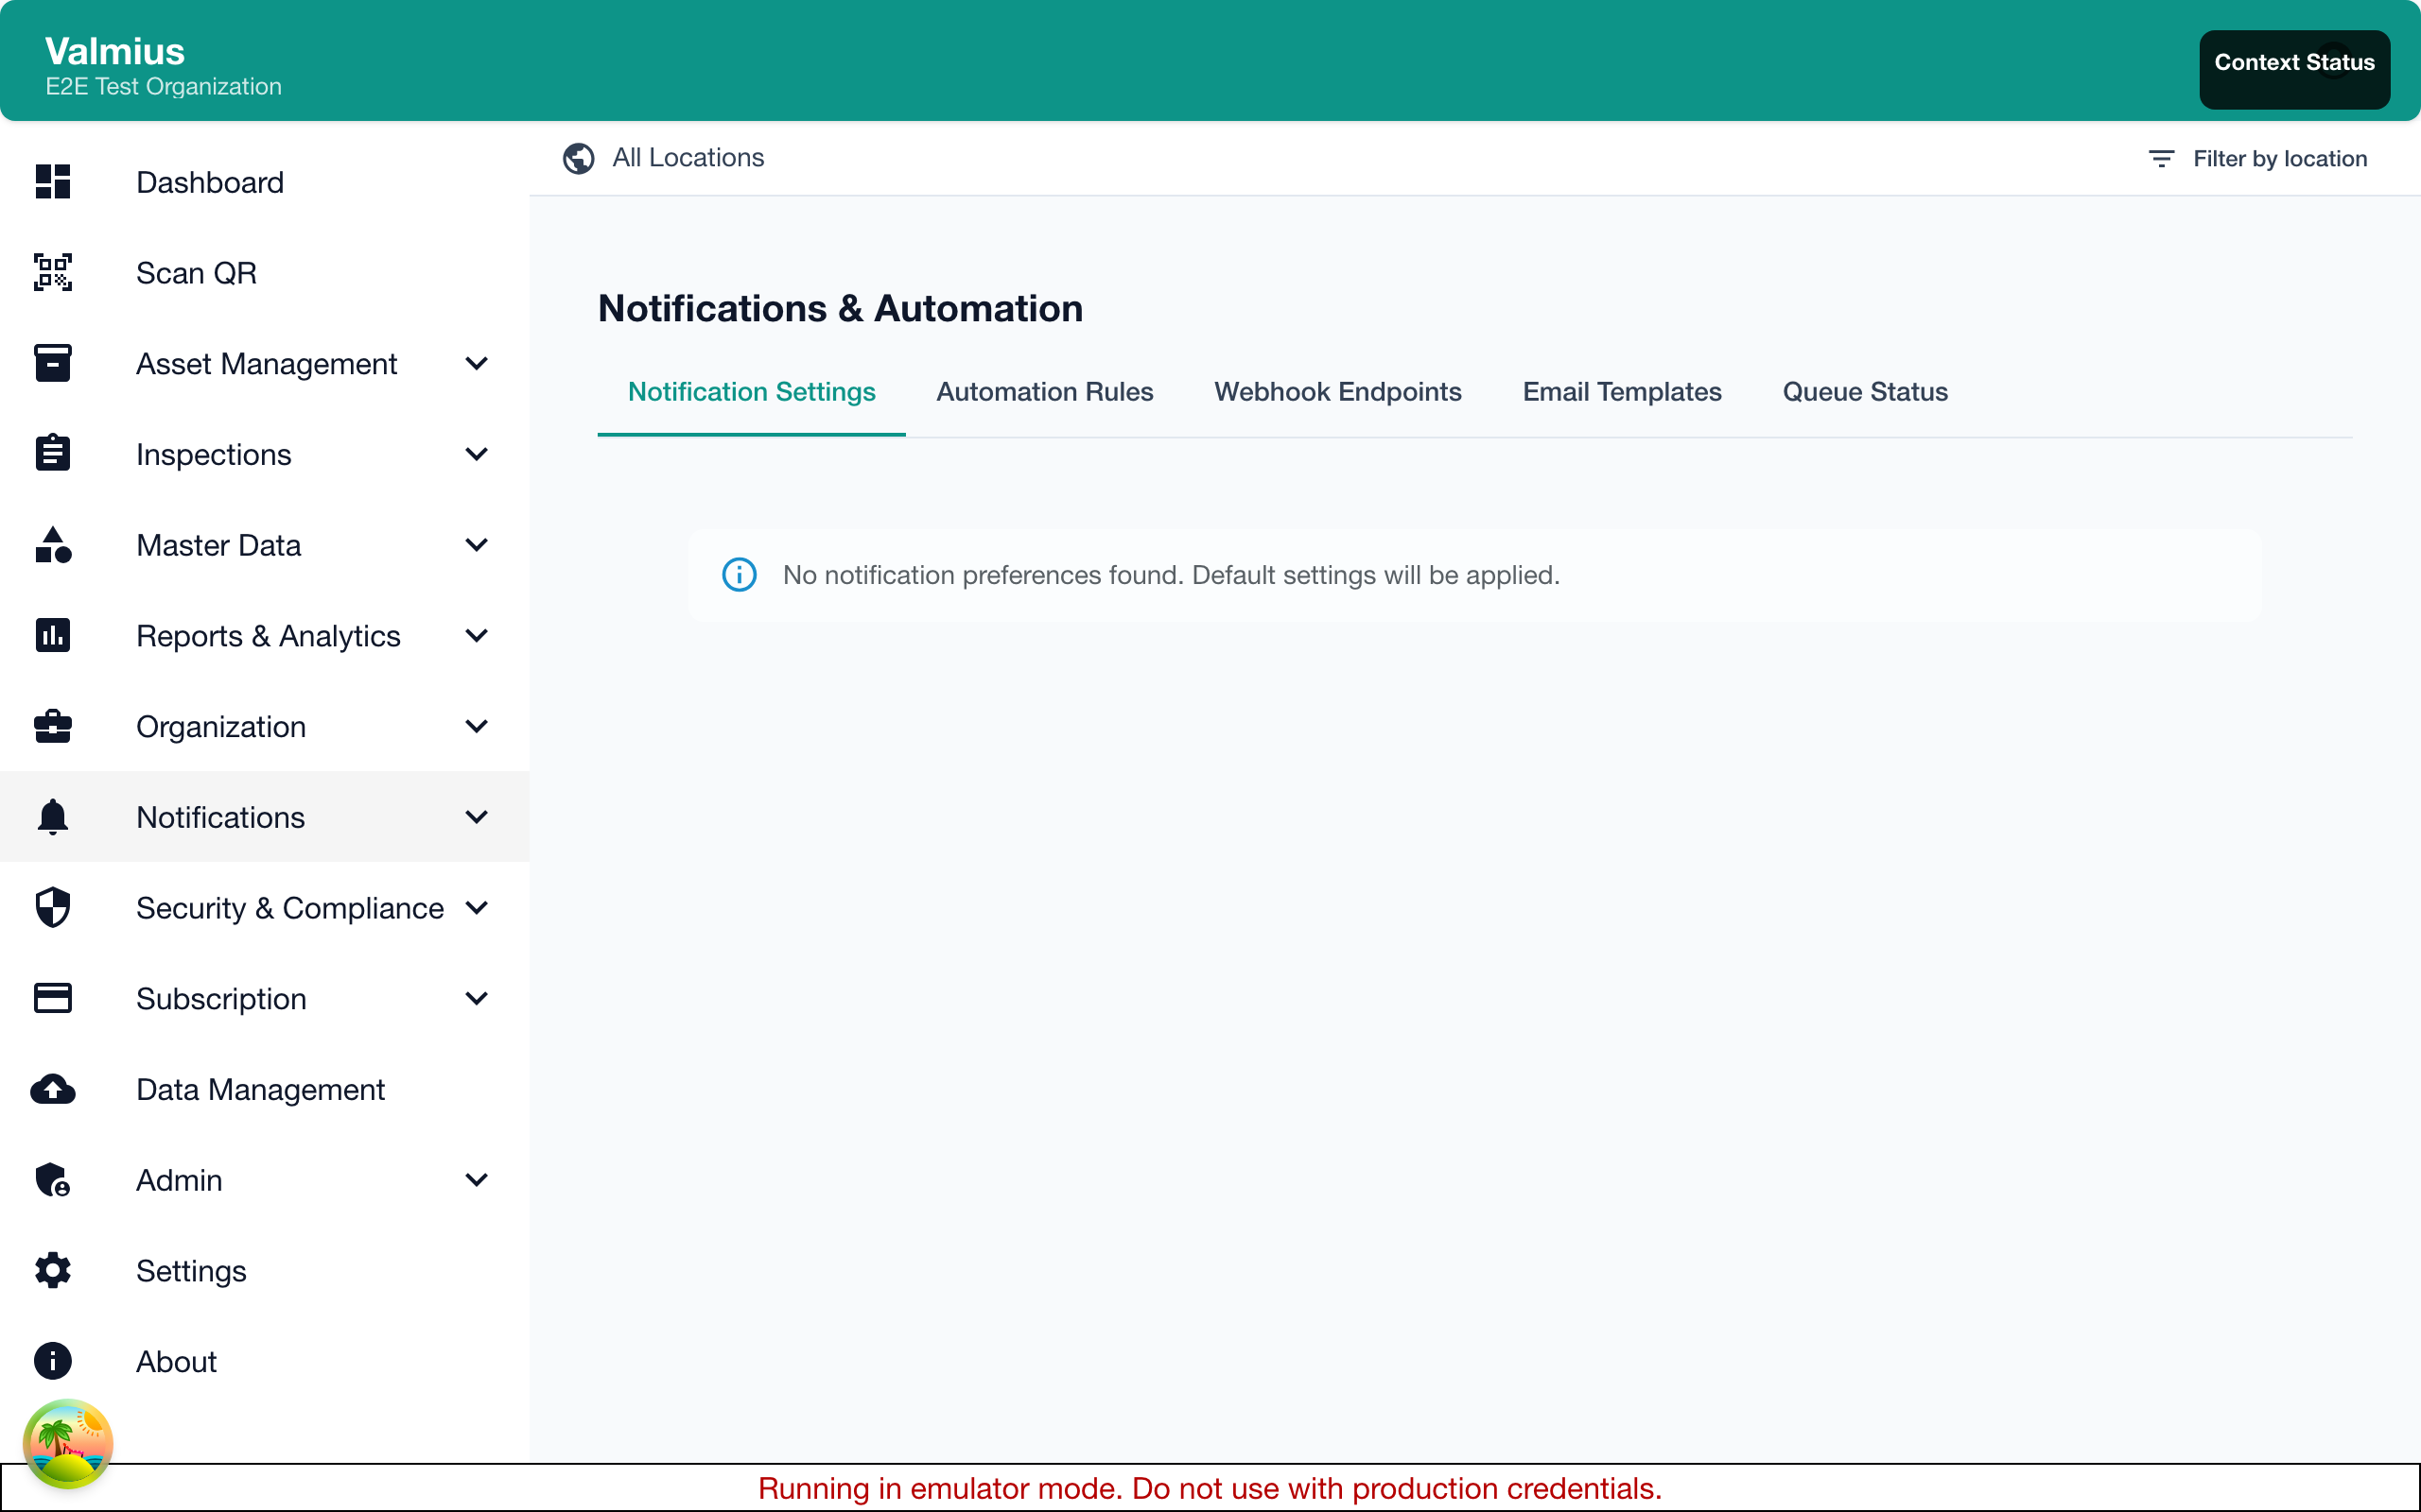The width and height of the screenshot is (2421, 1512).
Task: Expand the Admin menu chevron
Action: (x=478, y=1180)
